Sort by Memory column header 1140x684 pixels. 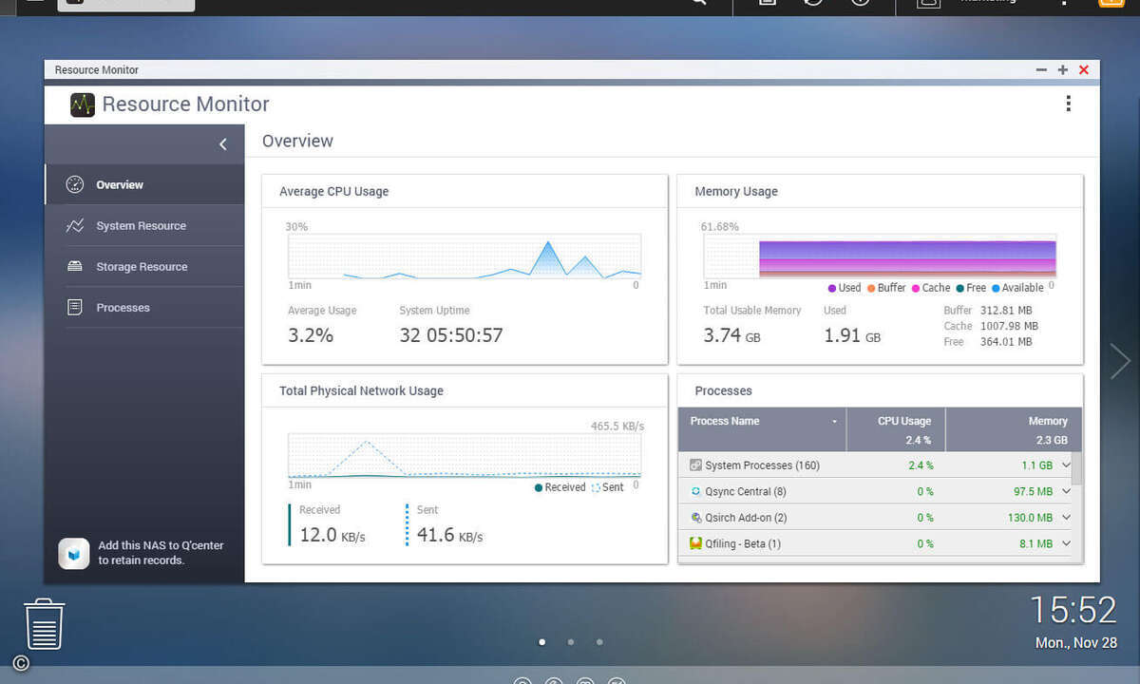coord(1014,430)
